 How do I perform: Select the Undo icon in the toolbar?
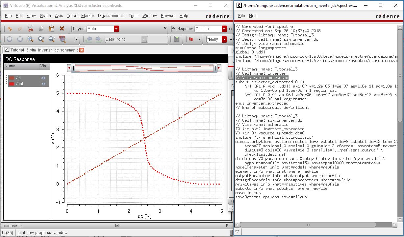[x=10, y=28]
